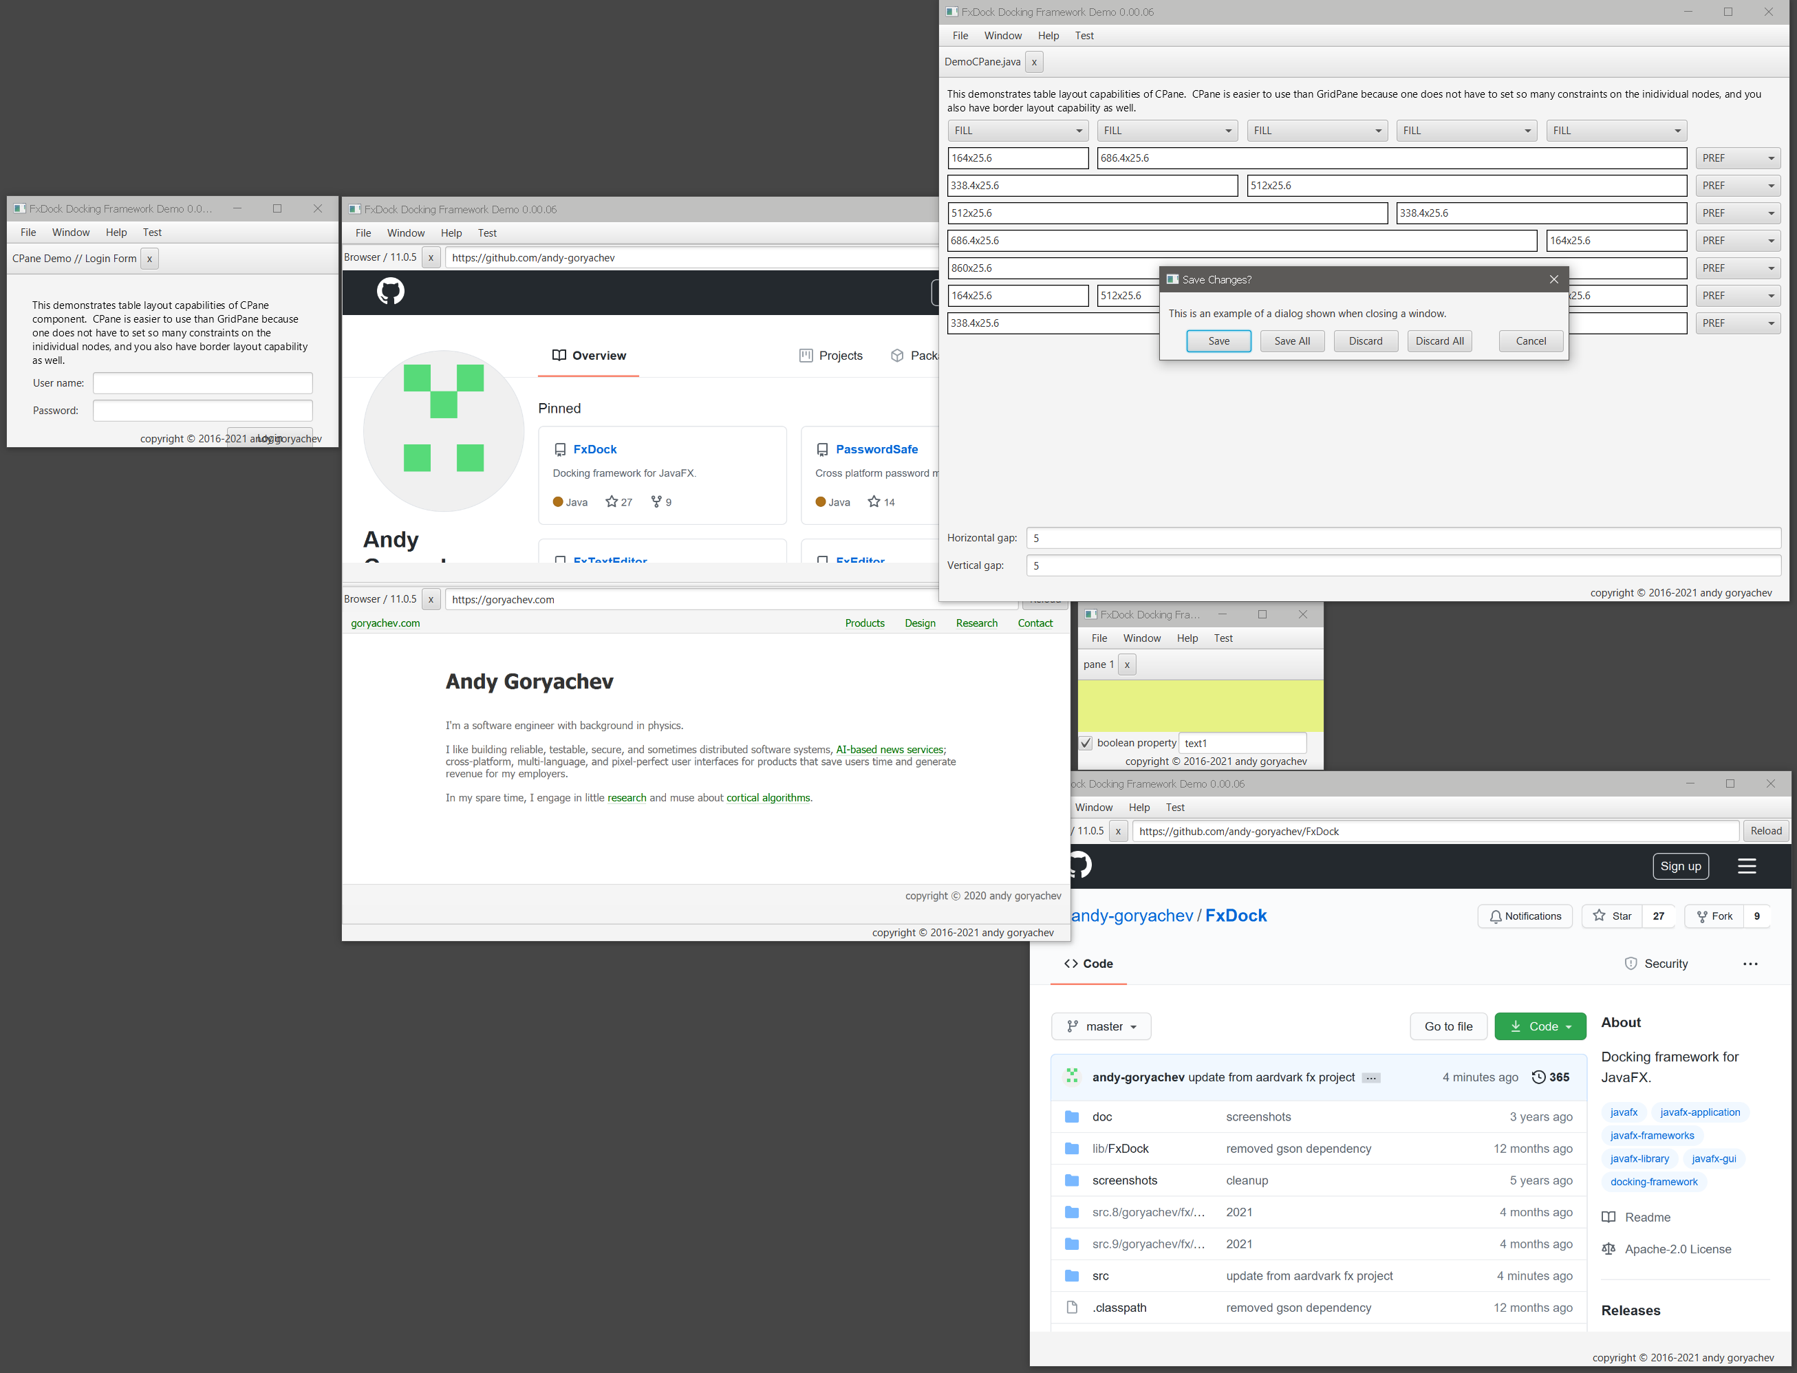Screen dimensions: 1797x1373
Task: Star the FxDock repository
Action: click(1601, 916)
